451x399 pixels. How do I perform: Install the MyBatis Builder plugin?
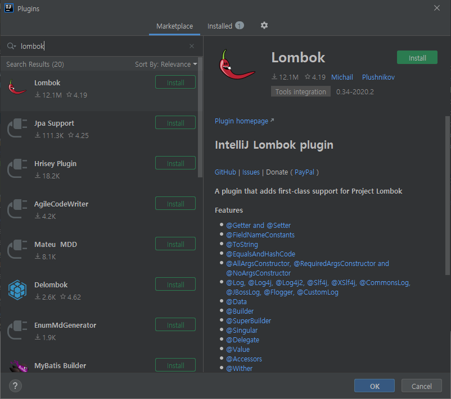(x=175, y=365)
